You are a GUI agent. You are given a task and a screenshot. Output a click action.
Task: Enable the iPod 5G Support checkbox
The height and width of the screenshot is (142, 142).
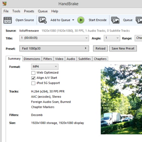coord(33,83)
